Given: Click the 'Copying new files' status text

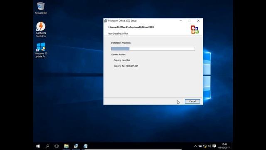Looking at the screenshot, I should [x=122, y=60].
